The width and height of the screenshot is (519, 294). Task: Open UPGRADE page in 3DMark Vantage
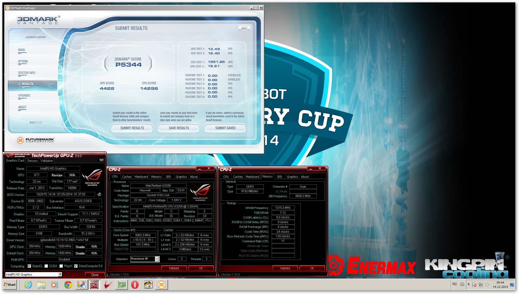(x=24, y=95)
